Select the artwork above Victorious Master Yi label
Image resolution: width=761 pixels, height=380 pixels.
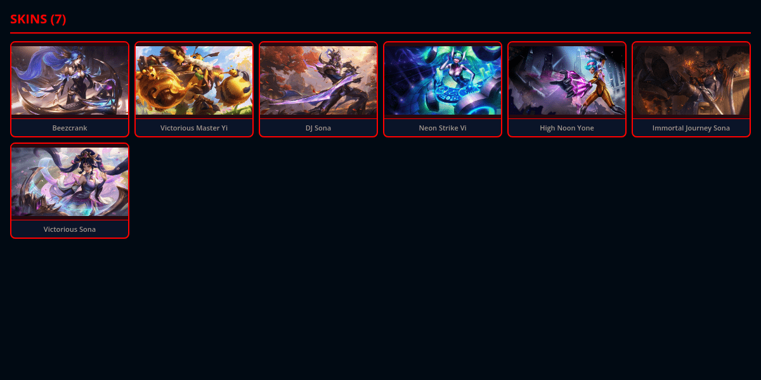point(194,80)
